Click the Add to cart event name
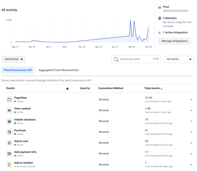 21,141
